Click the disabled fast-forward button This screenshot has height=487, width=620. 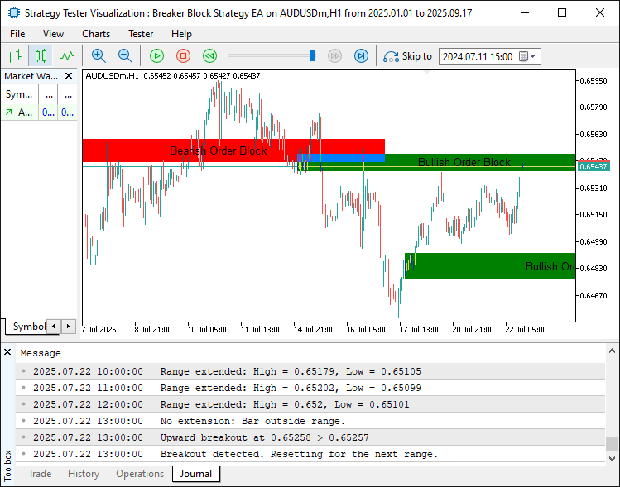[x=335, y=56]
